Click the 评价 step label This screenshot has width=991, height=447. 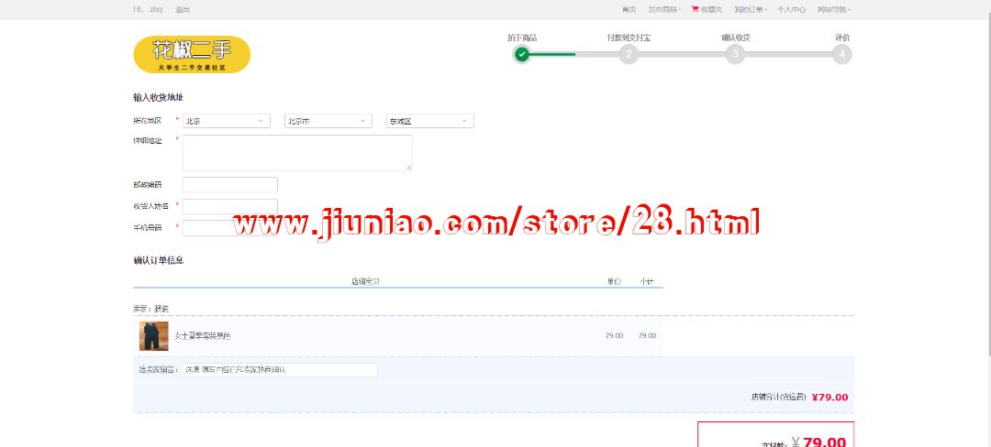pos(842,38)
